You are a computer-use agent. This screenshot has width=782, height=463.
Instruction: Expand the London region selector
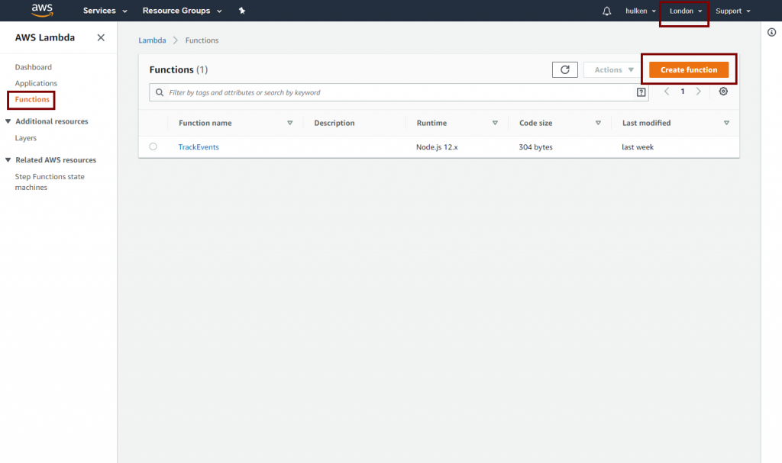pos(685,11)
